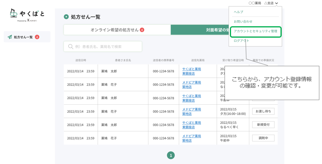Click the red badge on オンライン希望の処方せん tab

pos(142,30)
